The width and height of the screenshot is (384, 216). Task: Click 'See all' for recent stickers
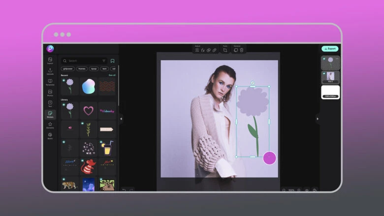pyautogui.click(x=112, y=75)
